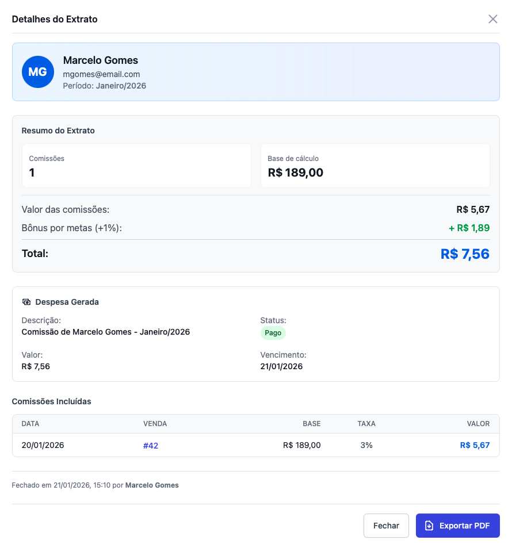512x544 pixels.
Task: Click the R$ 5,67 value in table row
Action: pos(475,445)
